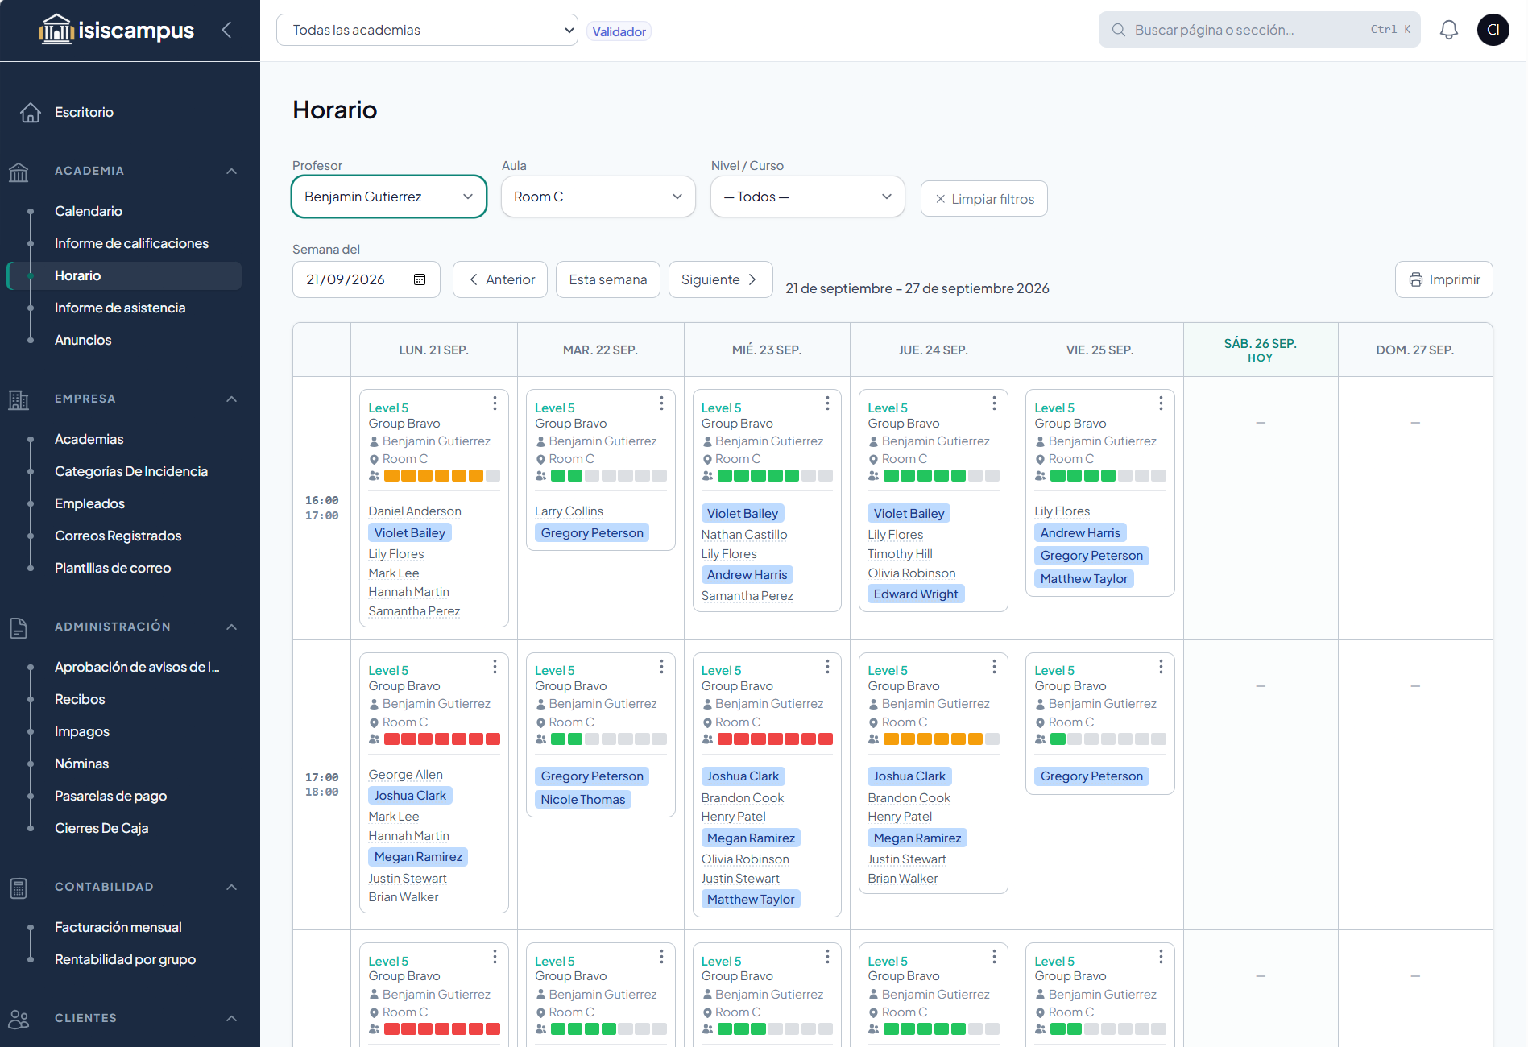The height and width of the screenshot is (1047, 1528).
Task: Go to the Siguiente week
Action: coord(720,279)
